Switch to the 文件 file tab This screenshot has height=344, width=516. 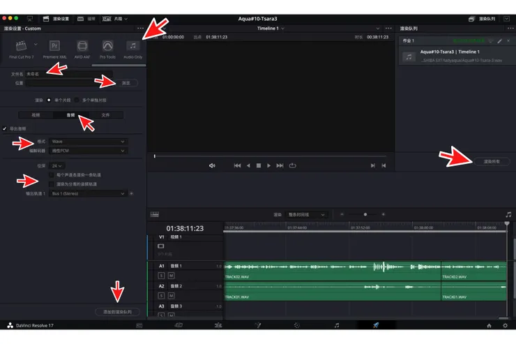click(105, 115)
